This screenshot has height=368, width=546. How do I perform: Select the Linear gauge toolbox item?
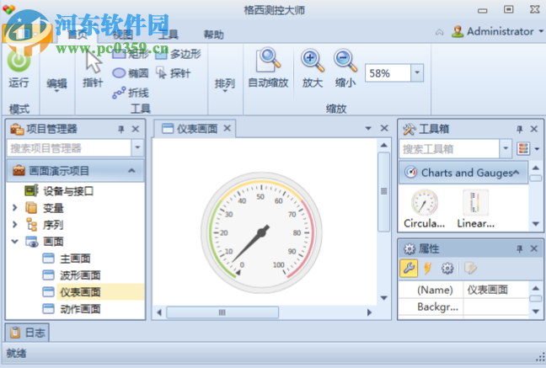[x=476, y=209]
